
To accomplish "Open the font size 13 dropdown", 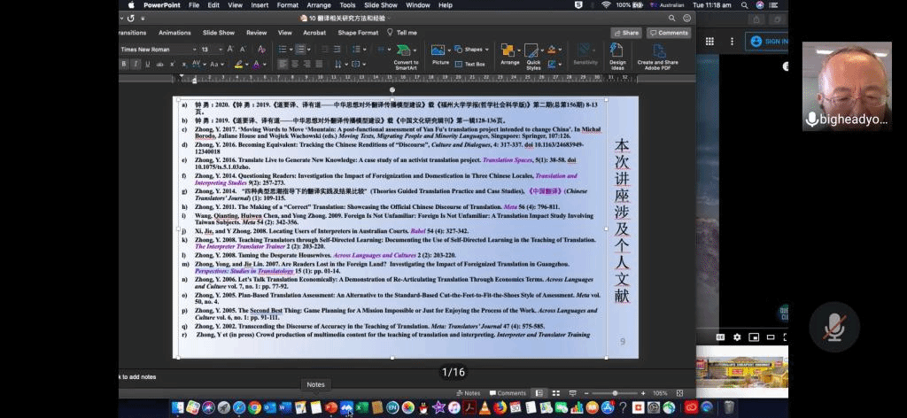I will [x=221, y=50].
